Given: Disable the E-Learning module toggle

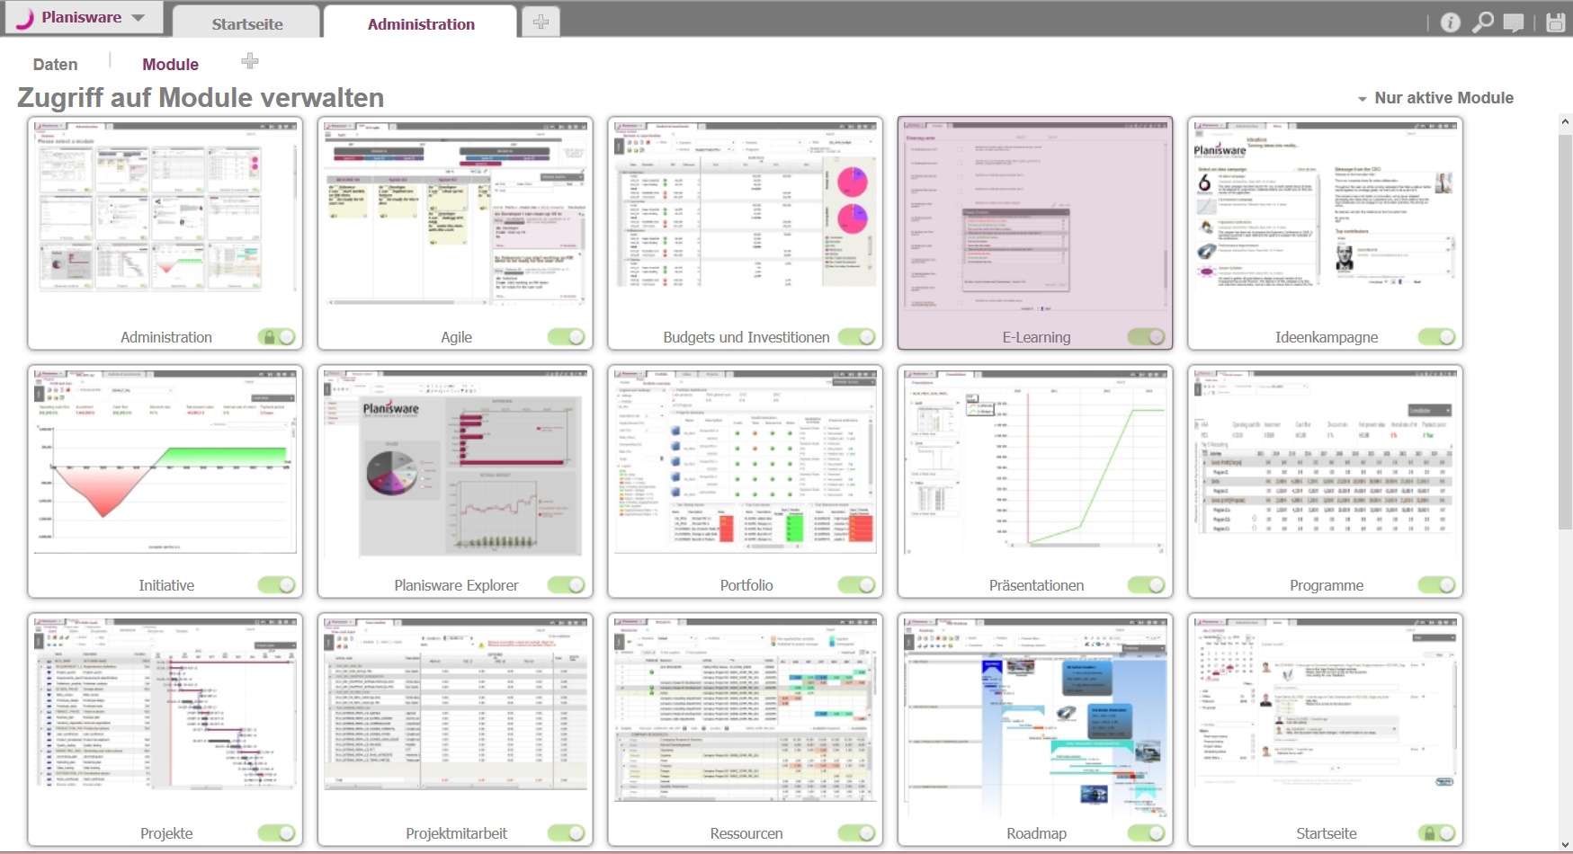Looking at the screenshot, I should 1147,334.
